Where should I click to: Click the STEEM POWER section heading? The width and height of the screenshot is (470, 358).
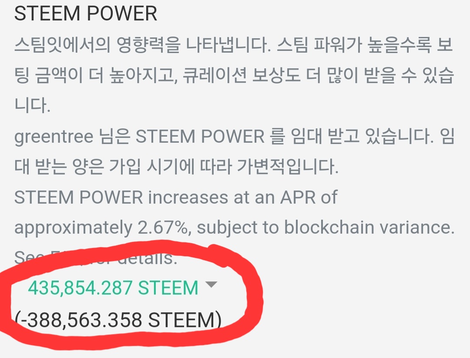click(86, 13)
